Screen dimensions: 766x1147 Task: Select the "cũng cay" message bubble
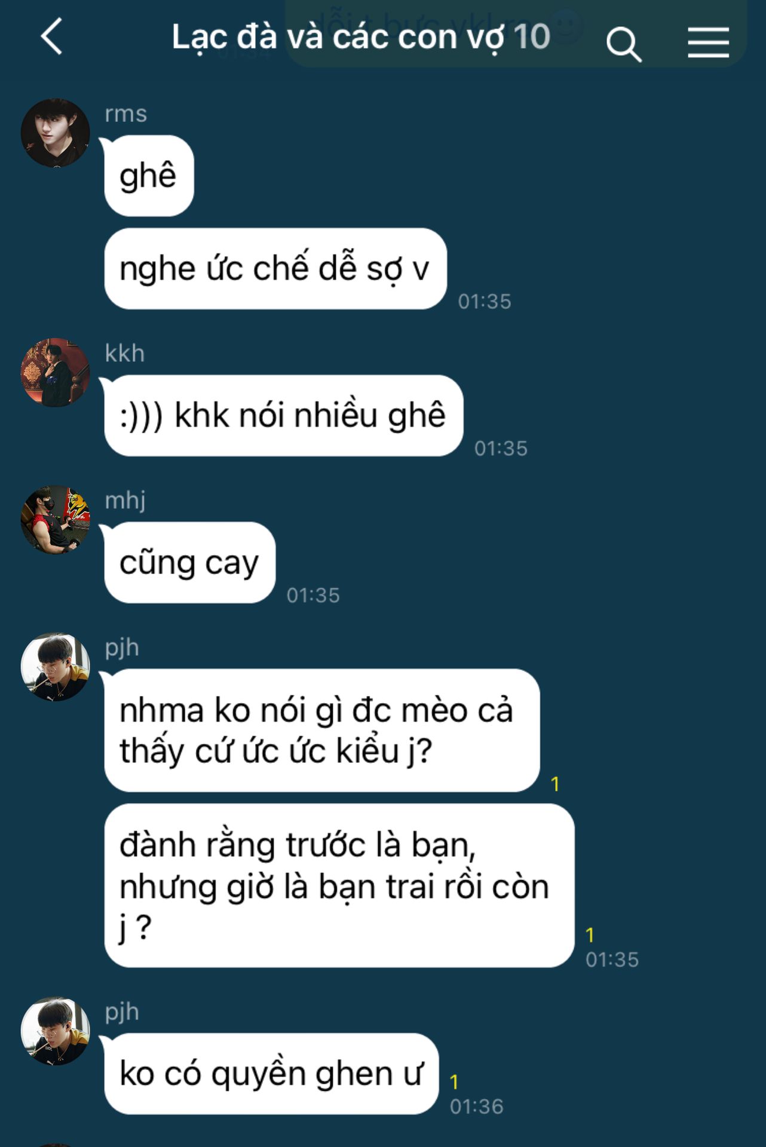pyautogui.click(x=190, y=563)
